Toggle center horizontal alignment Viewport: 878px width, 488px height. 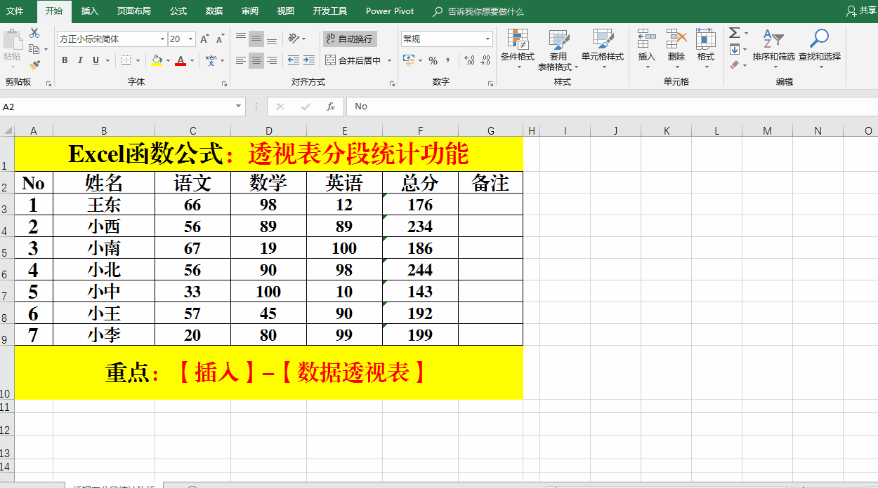click(256, 61)
